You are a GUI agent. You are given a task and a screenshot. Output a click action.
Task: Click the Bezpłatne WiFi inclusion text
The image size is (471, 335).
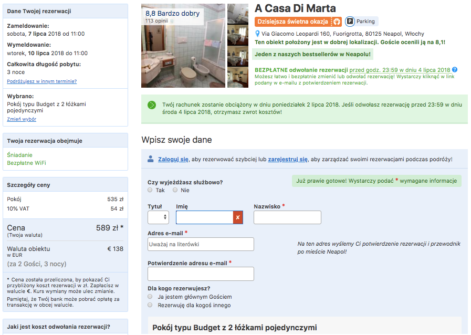tap(26, 163)
